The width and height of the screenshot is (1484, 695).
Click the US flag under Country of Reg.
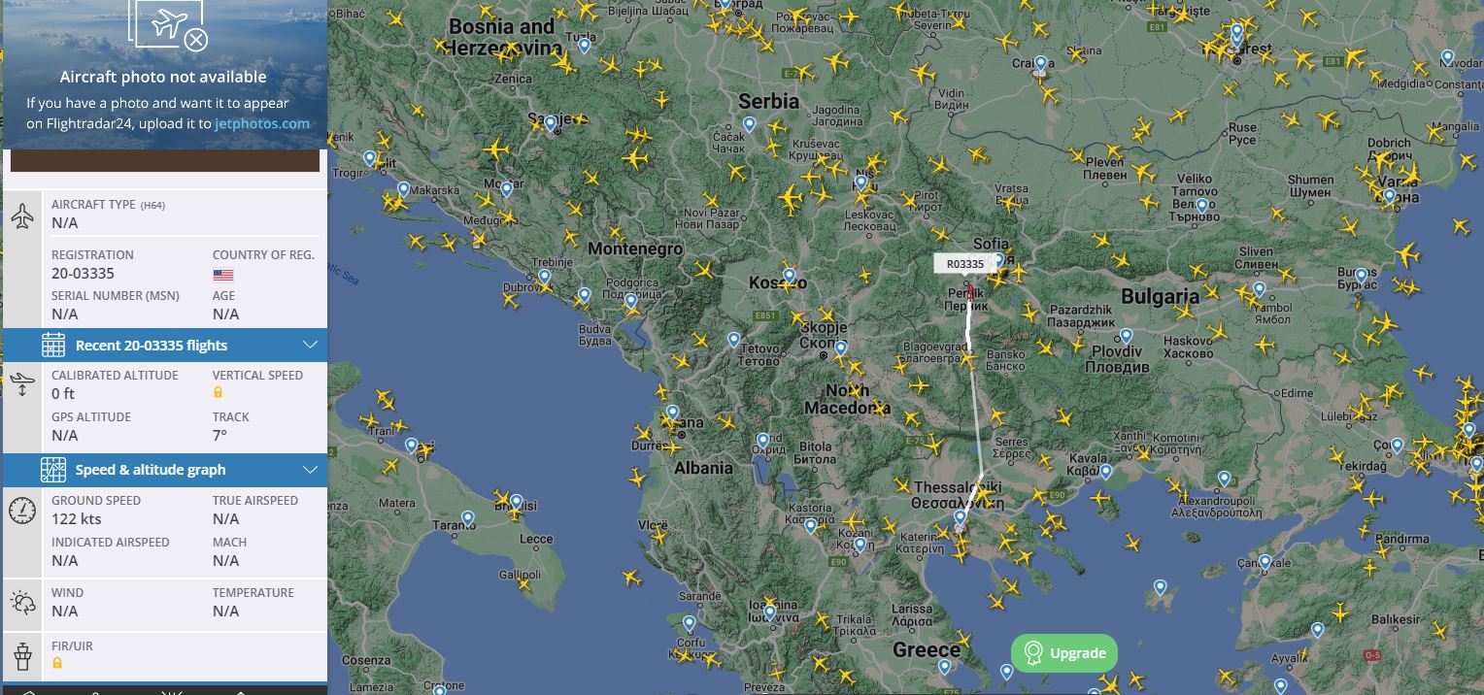(223, 275)
